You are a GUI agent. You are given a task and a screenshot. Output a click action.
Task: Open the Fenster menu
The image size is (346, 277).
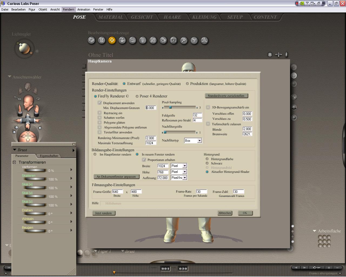(98, 9)
